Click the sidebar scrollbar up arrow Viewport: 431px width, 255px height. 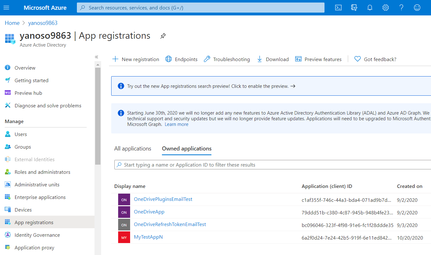(98, 65)
